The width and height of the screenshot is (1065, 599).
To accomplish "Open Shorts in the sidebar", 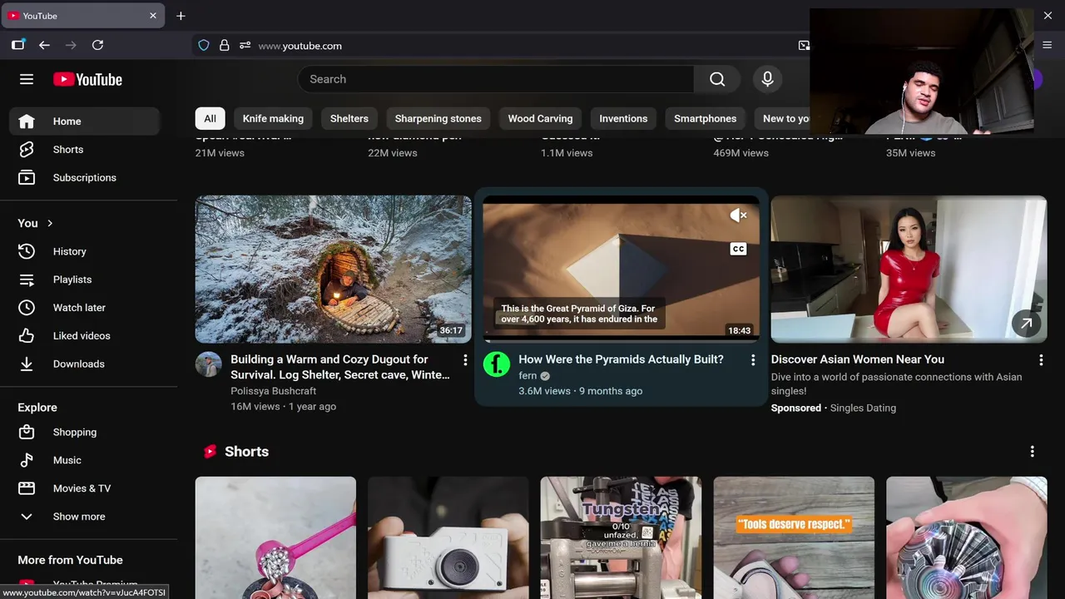I will pyautogui.click(x=84, y=150).
